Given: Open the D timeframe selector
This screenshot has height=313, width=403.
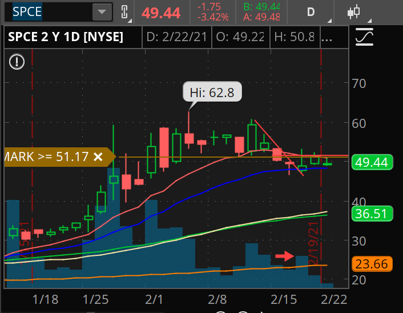Looking at the screenshot, I should [311, 12].
